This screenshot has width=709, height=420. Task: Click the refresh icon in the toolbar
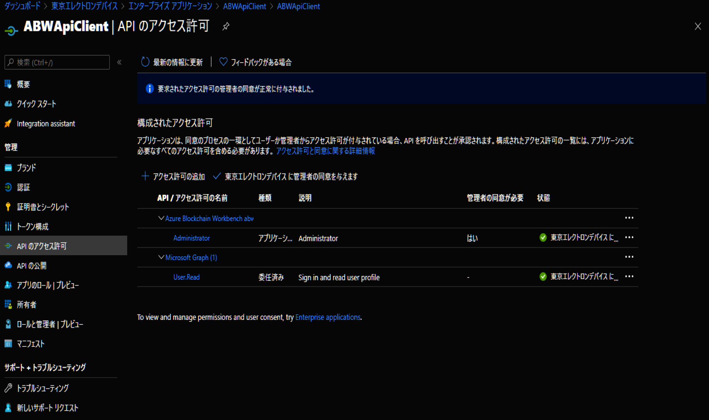145,62
